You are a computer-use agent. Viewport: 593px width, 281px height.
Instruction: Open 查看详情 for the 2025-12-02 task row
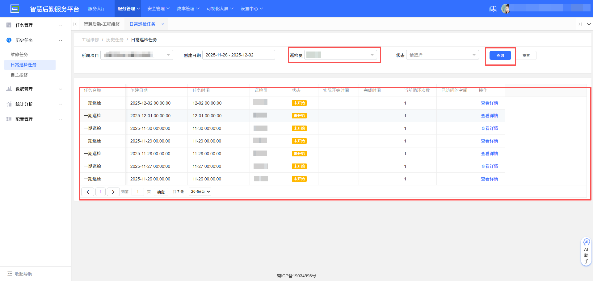[x=490, y=103]
